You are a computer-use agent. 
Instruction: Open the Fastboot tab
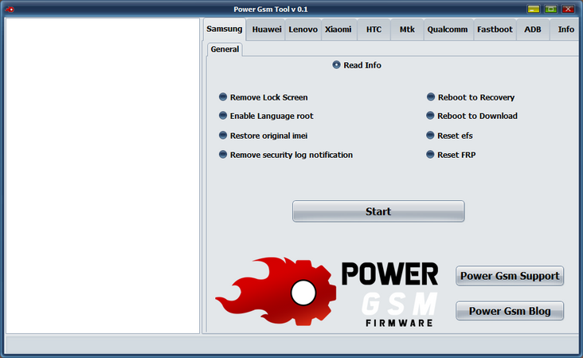pos(495,30)
